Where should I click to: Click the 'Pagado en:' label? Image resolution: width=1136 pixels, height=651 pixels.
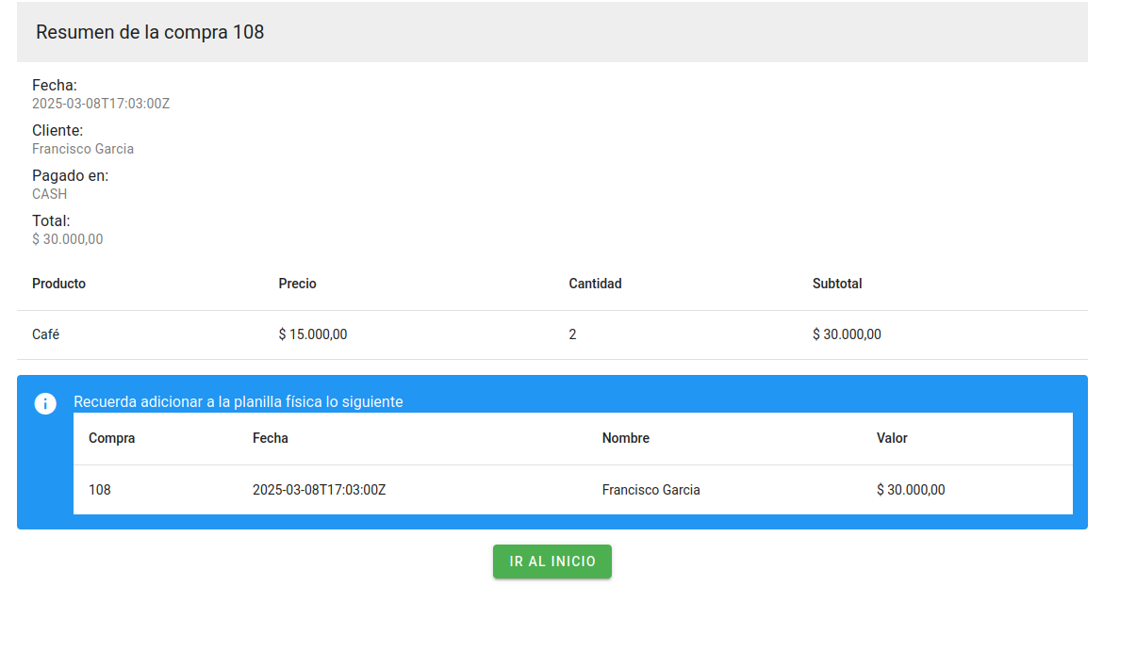[70, 176]
